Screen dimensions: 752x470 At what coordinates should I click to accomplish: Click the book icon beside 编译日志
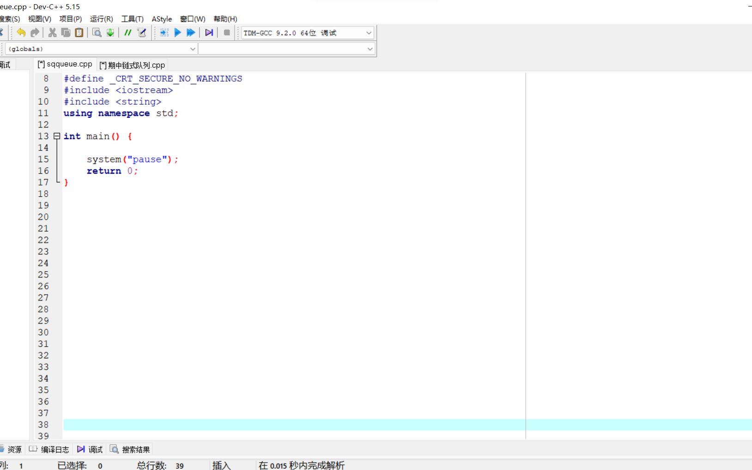coord(33,449)
